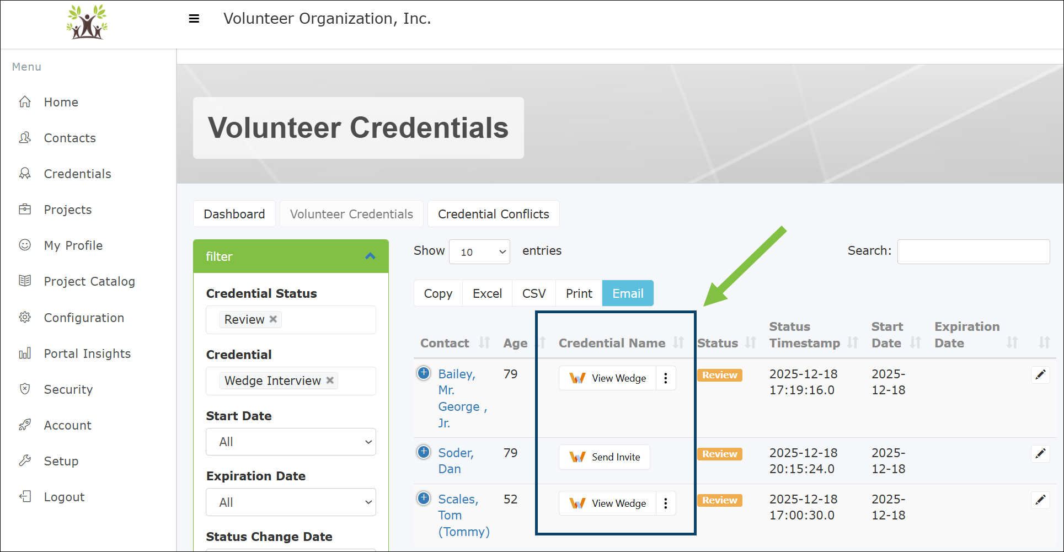Remove the Review status filter tag
1064x552 pixels.
point(273,319)
